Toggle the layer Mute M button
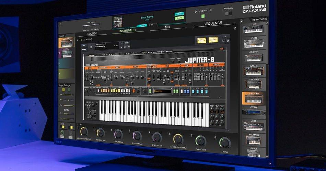The height and width of the screenshot is (171, 326). [x=63, y=90]
